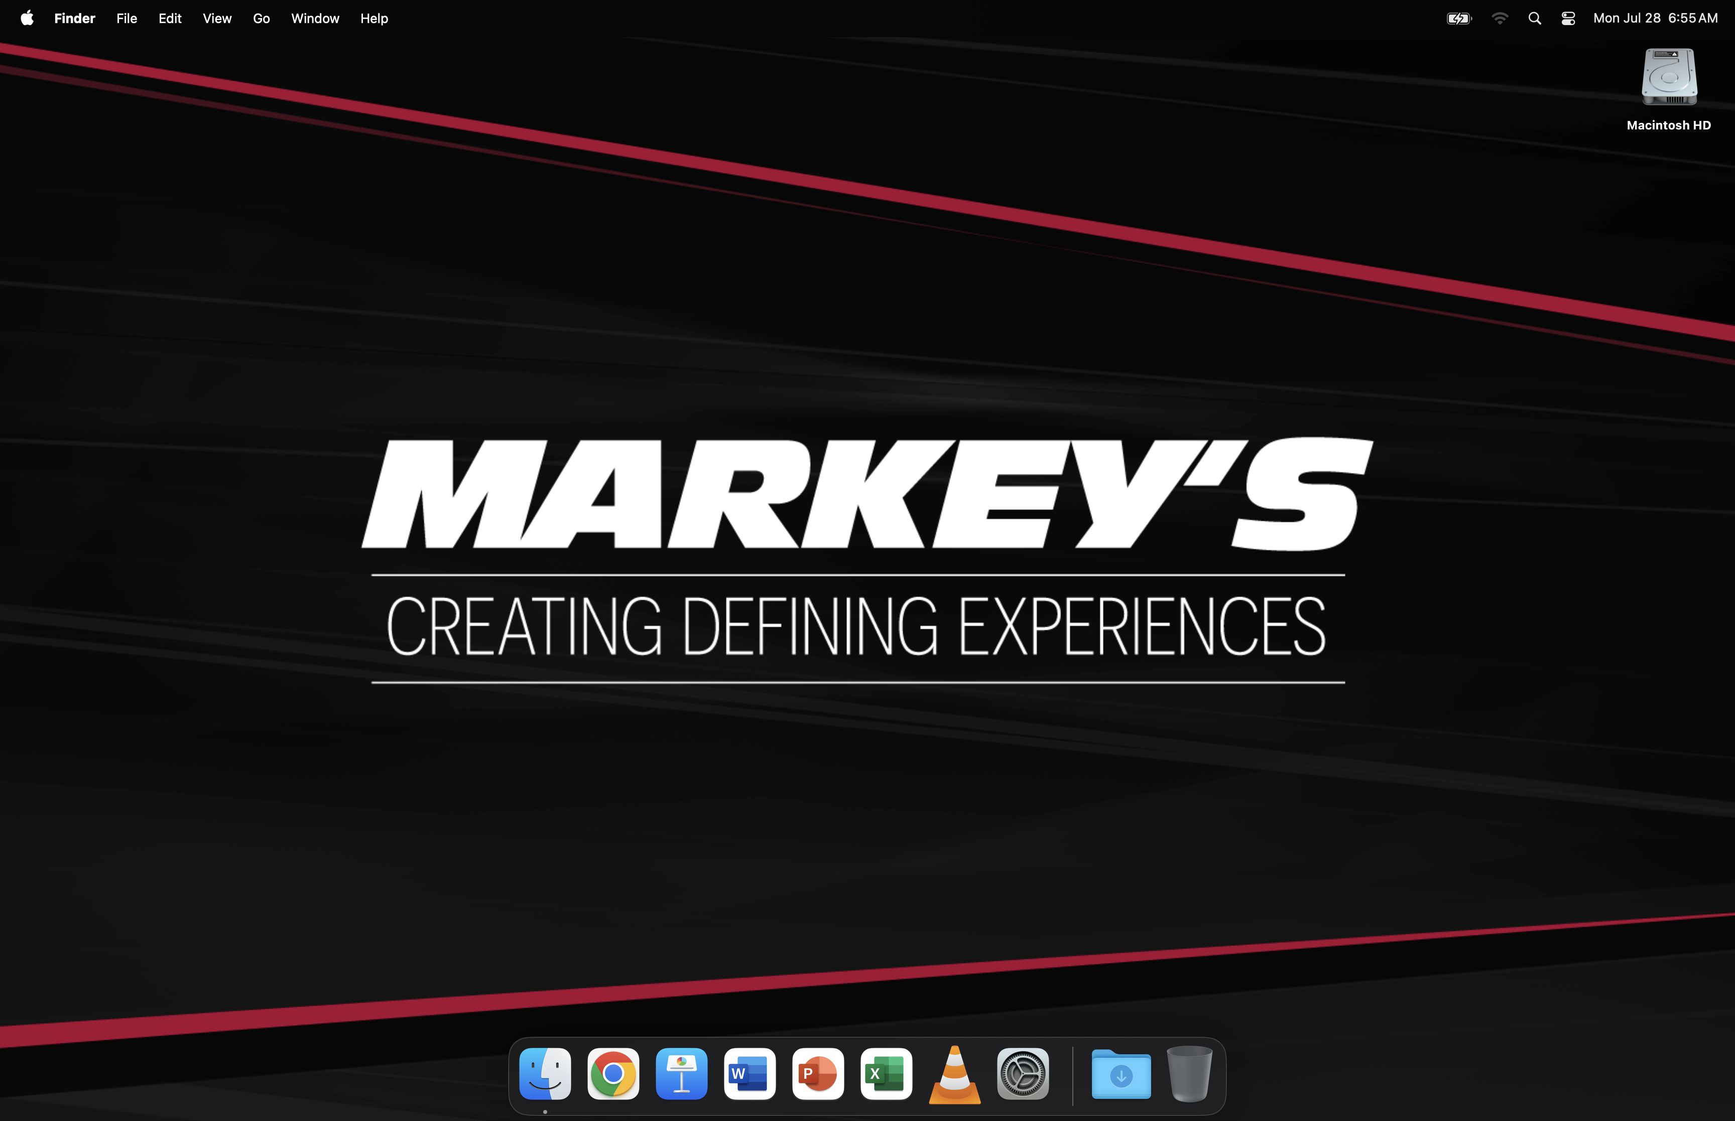Open VLC media player cone icon

[954, 1075]
